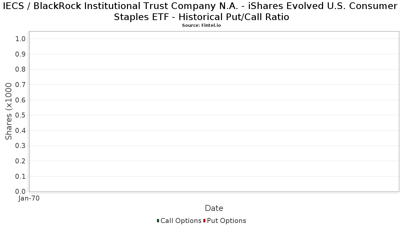
Task: Click the 0.8 y-axis tick label
Action: pyautogui.click(x=20, y=69)
